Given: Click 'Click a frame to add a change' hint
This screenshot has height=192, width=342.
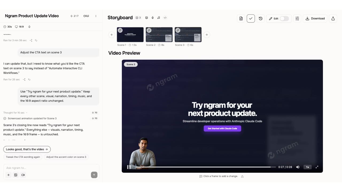Looking at the screenshot, I should pyautogui.click(x=220, y=176).
